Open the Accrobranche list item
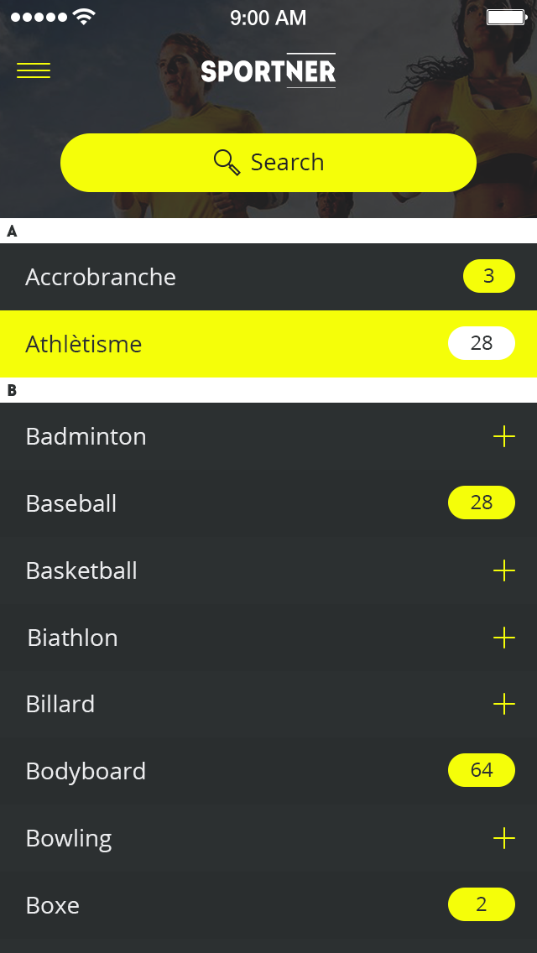Screen dimensions: 537x953 [x=210, y=277]
